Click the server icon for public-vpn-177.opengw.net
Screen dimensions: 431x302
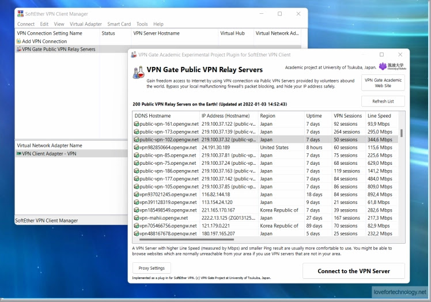coord(137,179)
